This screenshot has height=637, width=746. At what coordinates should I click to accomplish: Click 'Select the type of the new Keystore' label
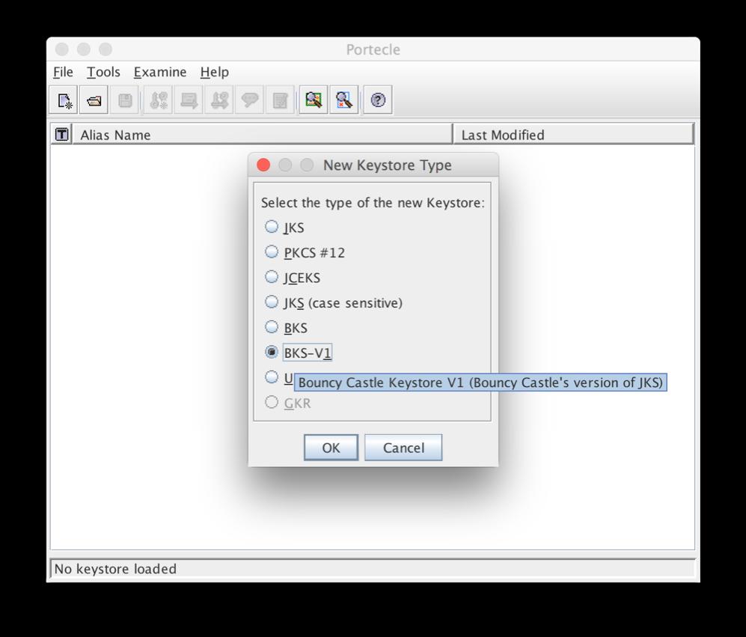[373, 203]
